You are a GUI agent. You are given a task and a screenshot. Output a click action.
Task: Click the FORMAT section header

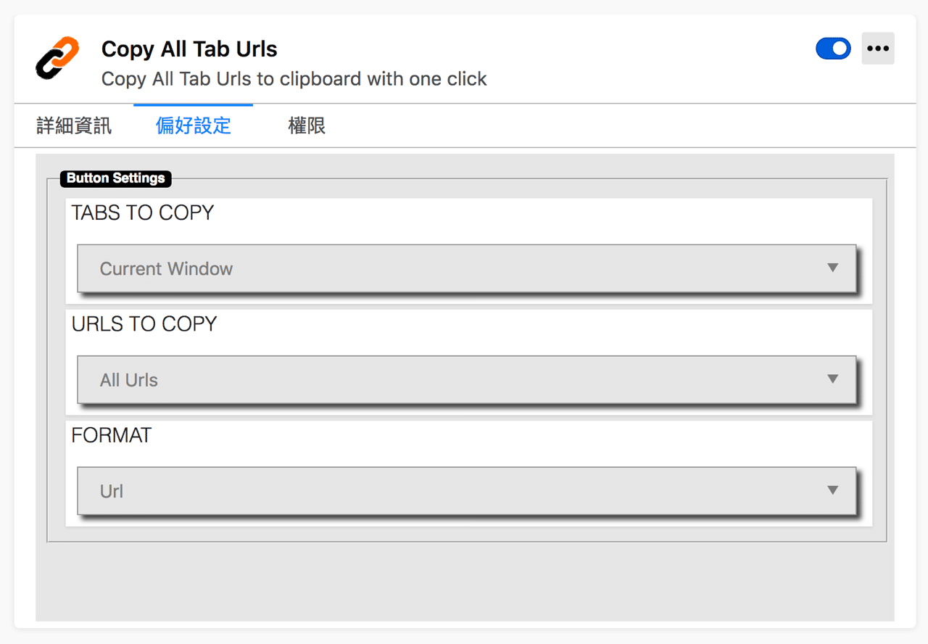pyautogui.click(x=111, y=435)
